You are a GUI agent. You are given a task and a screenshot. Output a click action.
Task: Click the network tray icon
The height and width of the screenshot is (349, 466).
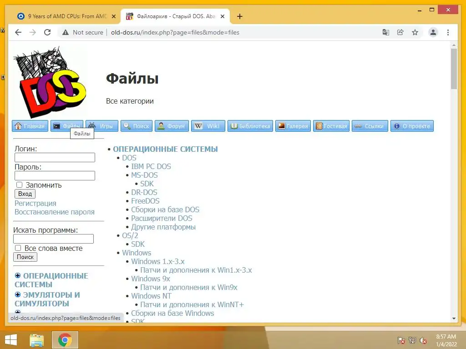[x=412, y=340]
